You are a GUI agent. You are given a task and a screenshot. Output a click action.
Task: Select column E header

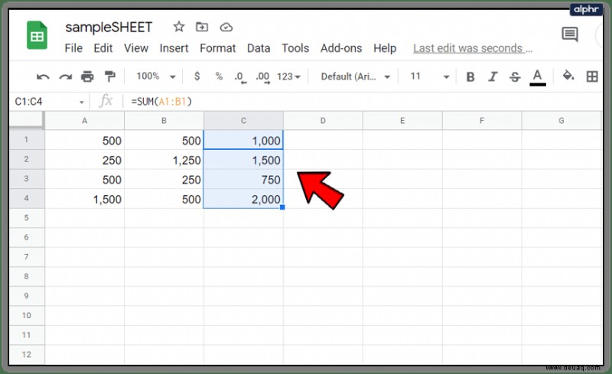pos(402,121)
